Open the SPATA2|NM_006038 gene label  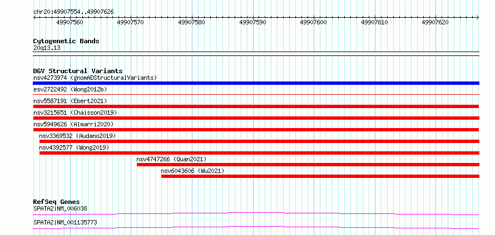coord(60,208)
